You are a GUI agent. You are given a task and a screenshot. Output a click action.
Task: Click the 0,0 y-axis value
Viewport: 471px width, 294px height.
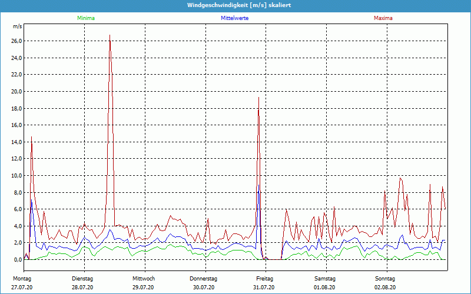(x=18, y=259)
